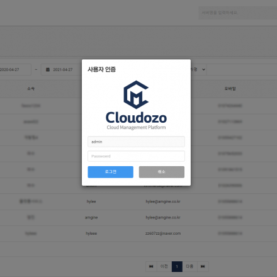Click the 소속 column header
The width and height of the screenshot is (277, 277).
tap(31, 89)
